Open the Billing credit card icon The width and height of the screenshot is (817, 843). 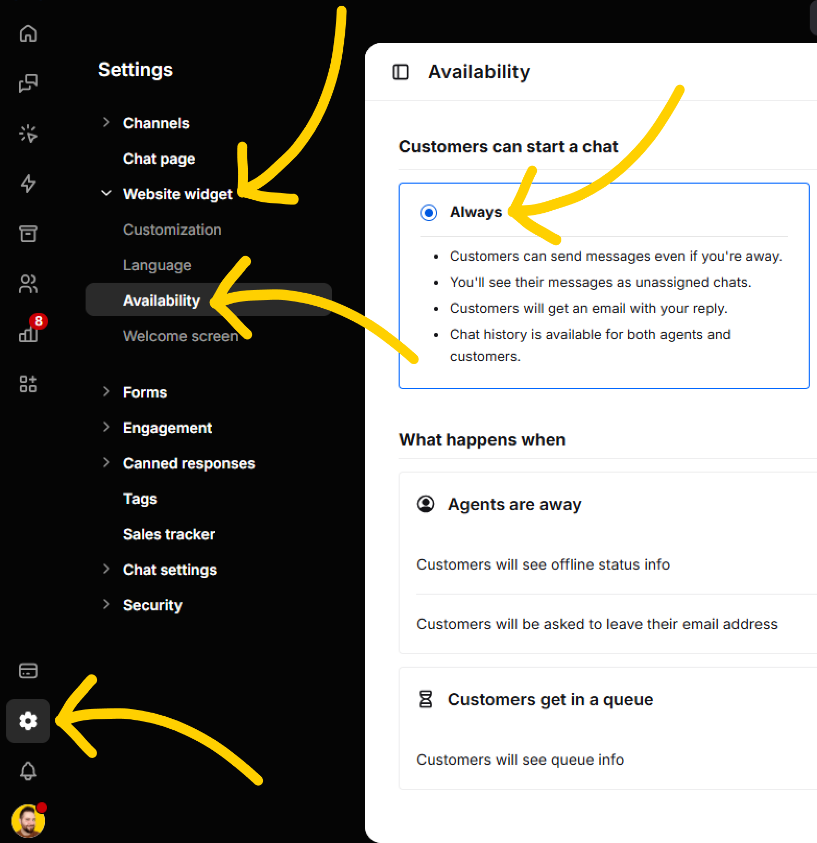pyautogui.click(x=28, y=671)
